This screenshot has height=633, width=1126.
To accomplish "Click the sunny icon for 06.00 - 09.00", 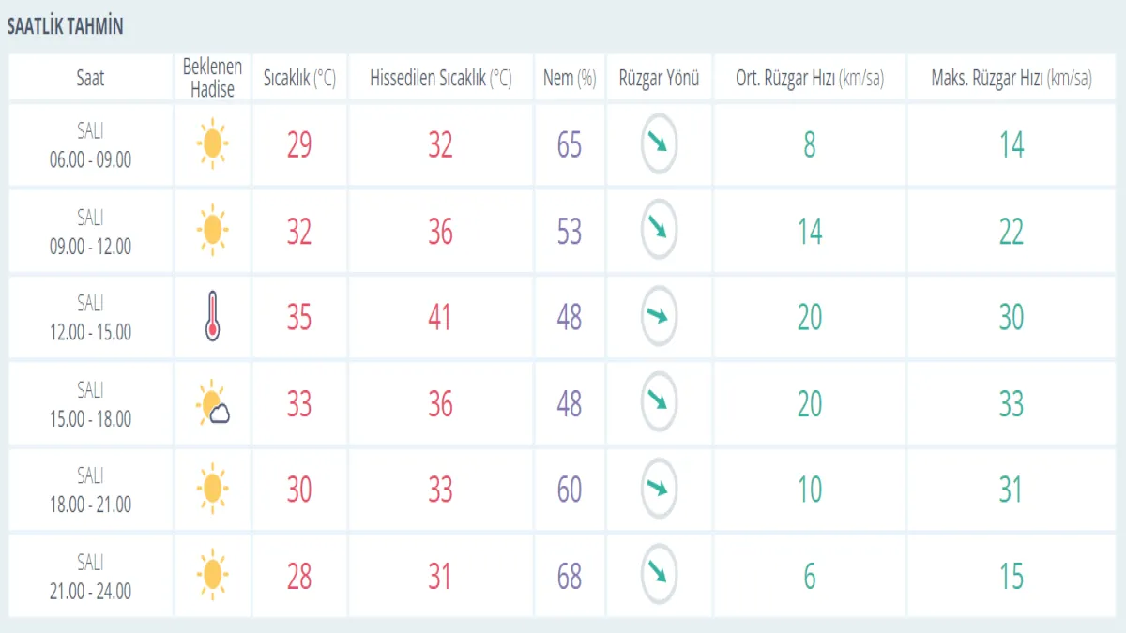I will coord(212,144).
